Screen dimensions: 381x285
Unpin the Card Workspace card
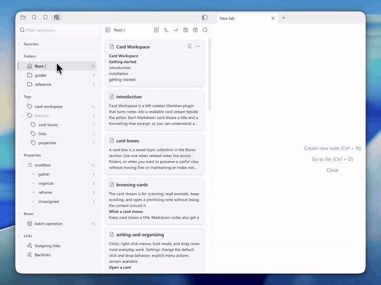(190, 46)
